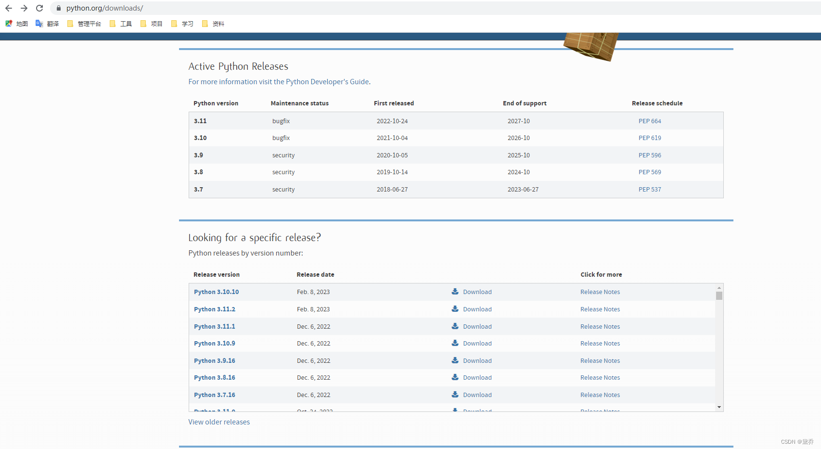
Task: Click end of support date 2023-06-27
Action: tap(523, 190)
